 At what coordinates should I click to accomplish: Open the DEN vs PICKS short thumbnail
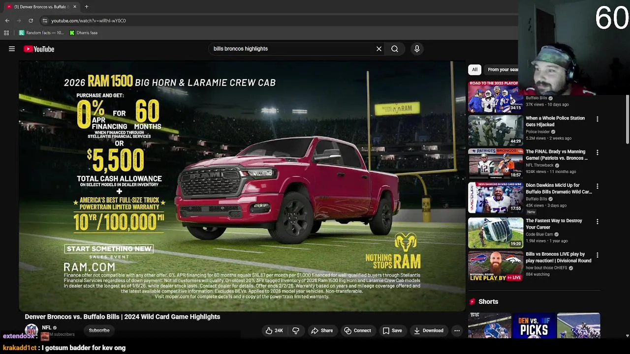click(534, 325)
